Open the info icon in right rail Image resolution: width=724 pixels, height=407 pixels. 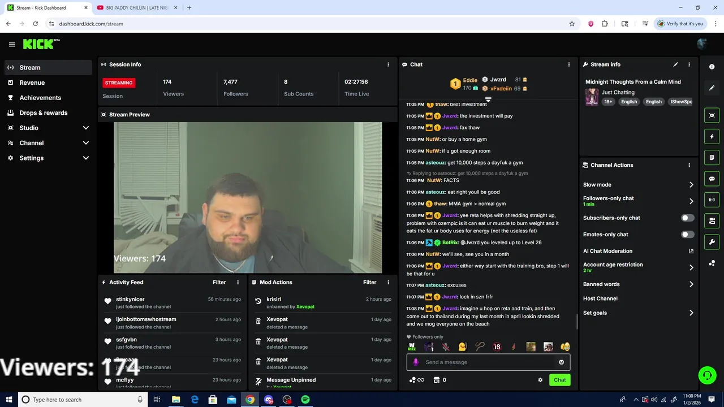pyautogui.click(x=712, y=67)
